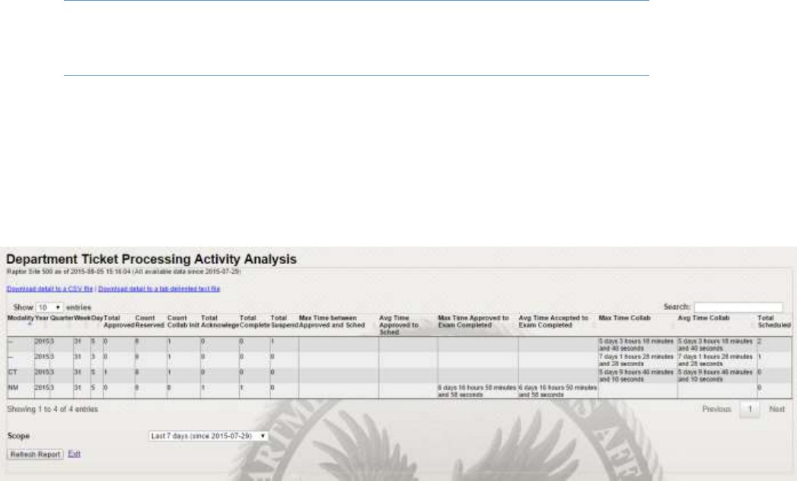Click the Raptor Site 500 report date line

coord(123,272)
